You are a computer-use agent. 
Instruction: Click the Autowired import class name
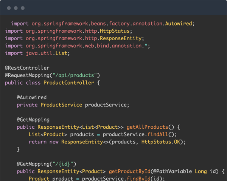(179, 23)
